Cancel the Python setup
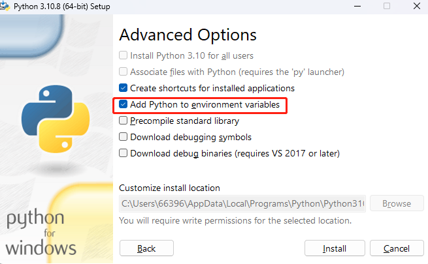The height and width of the screenshot is (264, 428). coord(397,248)
